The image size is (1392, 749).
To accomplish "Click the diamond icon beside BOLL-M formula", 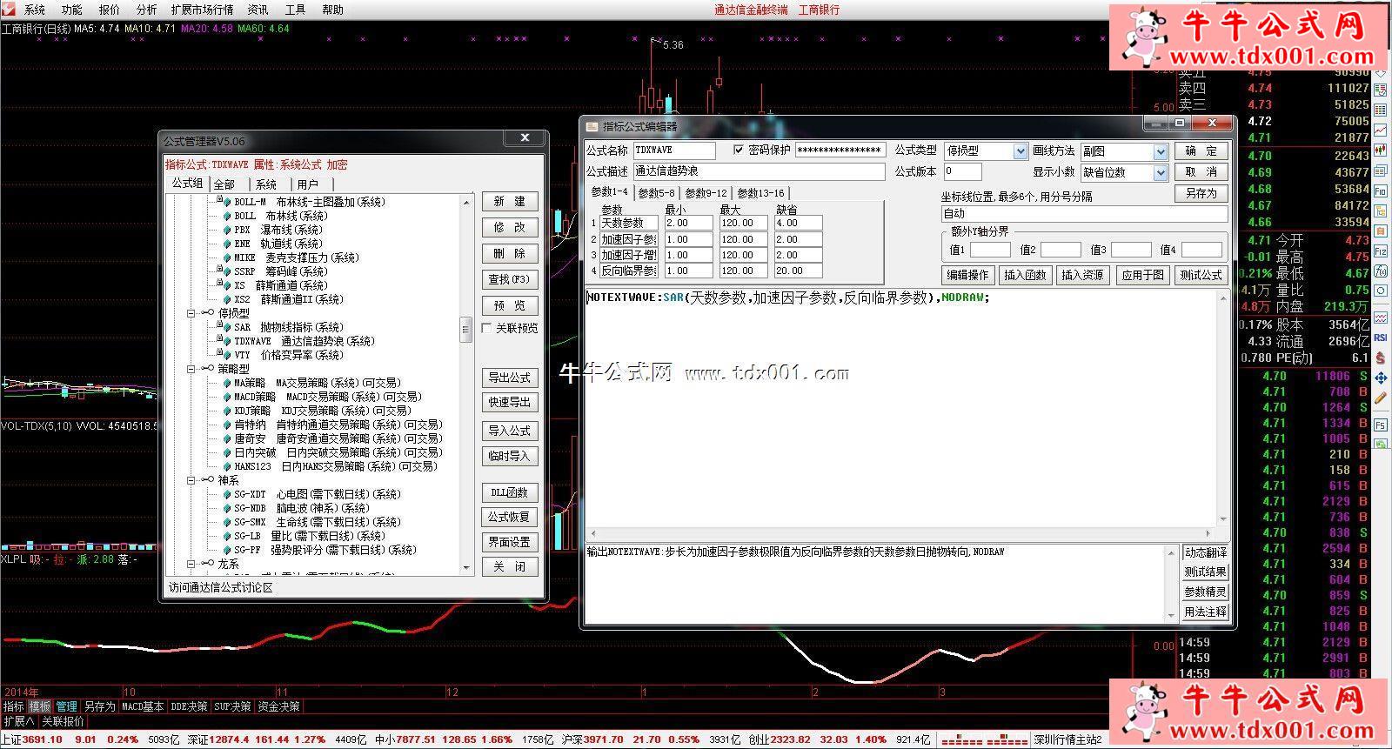I will pos(227,202).
